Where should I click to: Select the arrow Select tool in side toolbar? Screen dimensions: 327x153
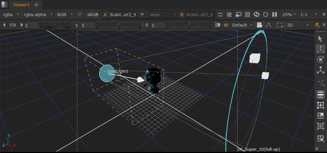[320, 39]
